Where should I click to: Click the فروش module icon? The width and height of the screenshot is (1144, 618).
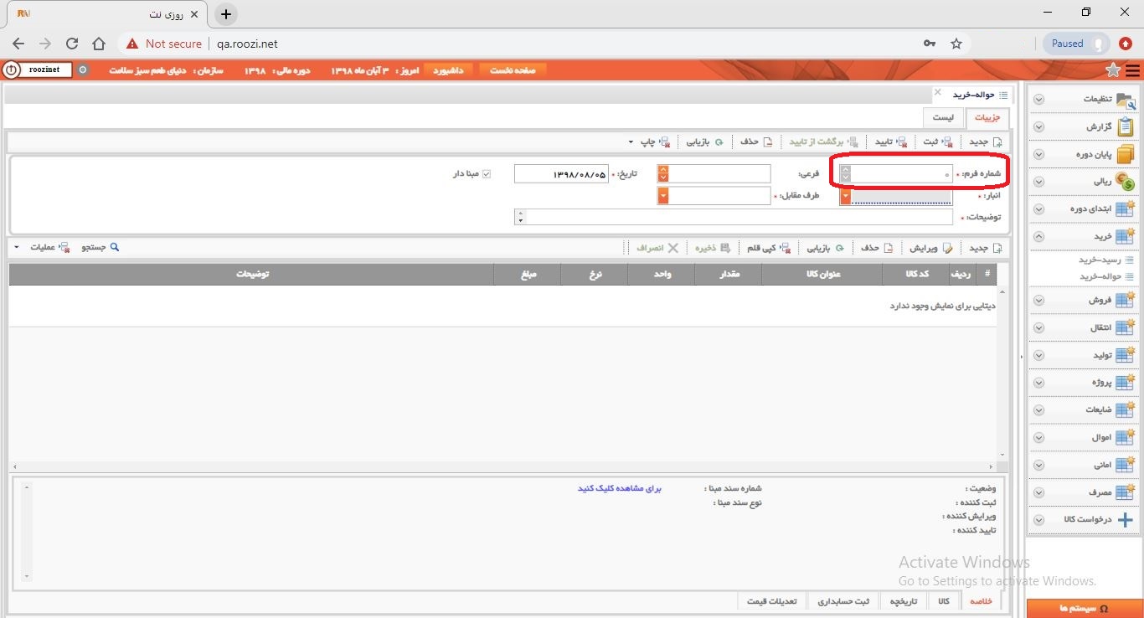coord(1125,300)
